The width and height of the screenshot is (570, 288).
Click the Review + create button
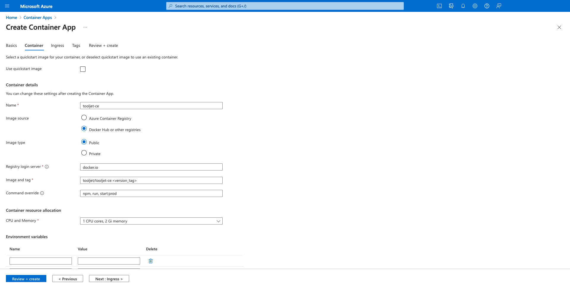pos(26,279)
